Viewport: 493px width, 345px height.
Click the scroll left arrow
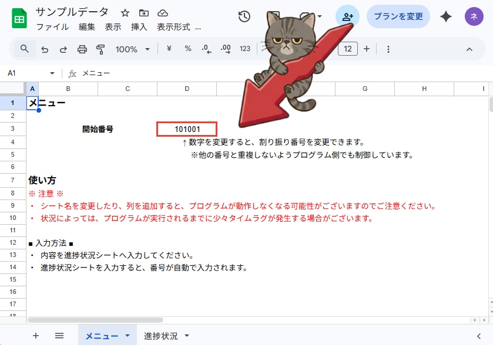click(x=474, y=320)
